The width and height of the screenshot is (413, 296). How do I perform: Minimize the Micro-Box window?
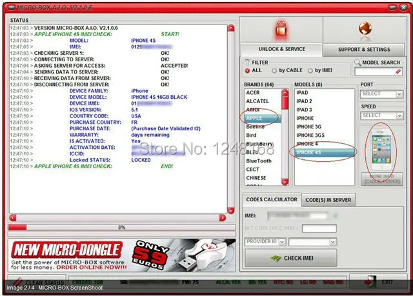coord(392,8)
